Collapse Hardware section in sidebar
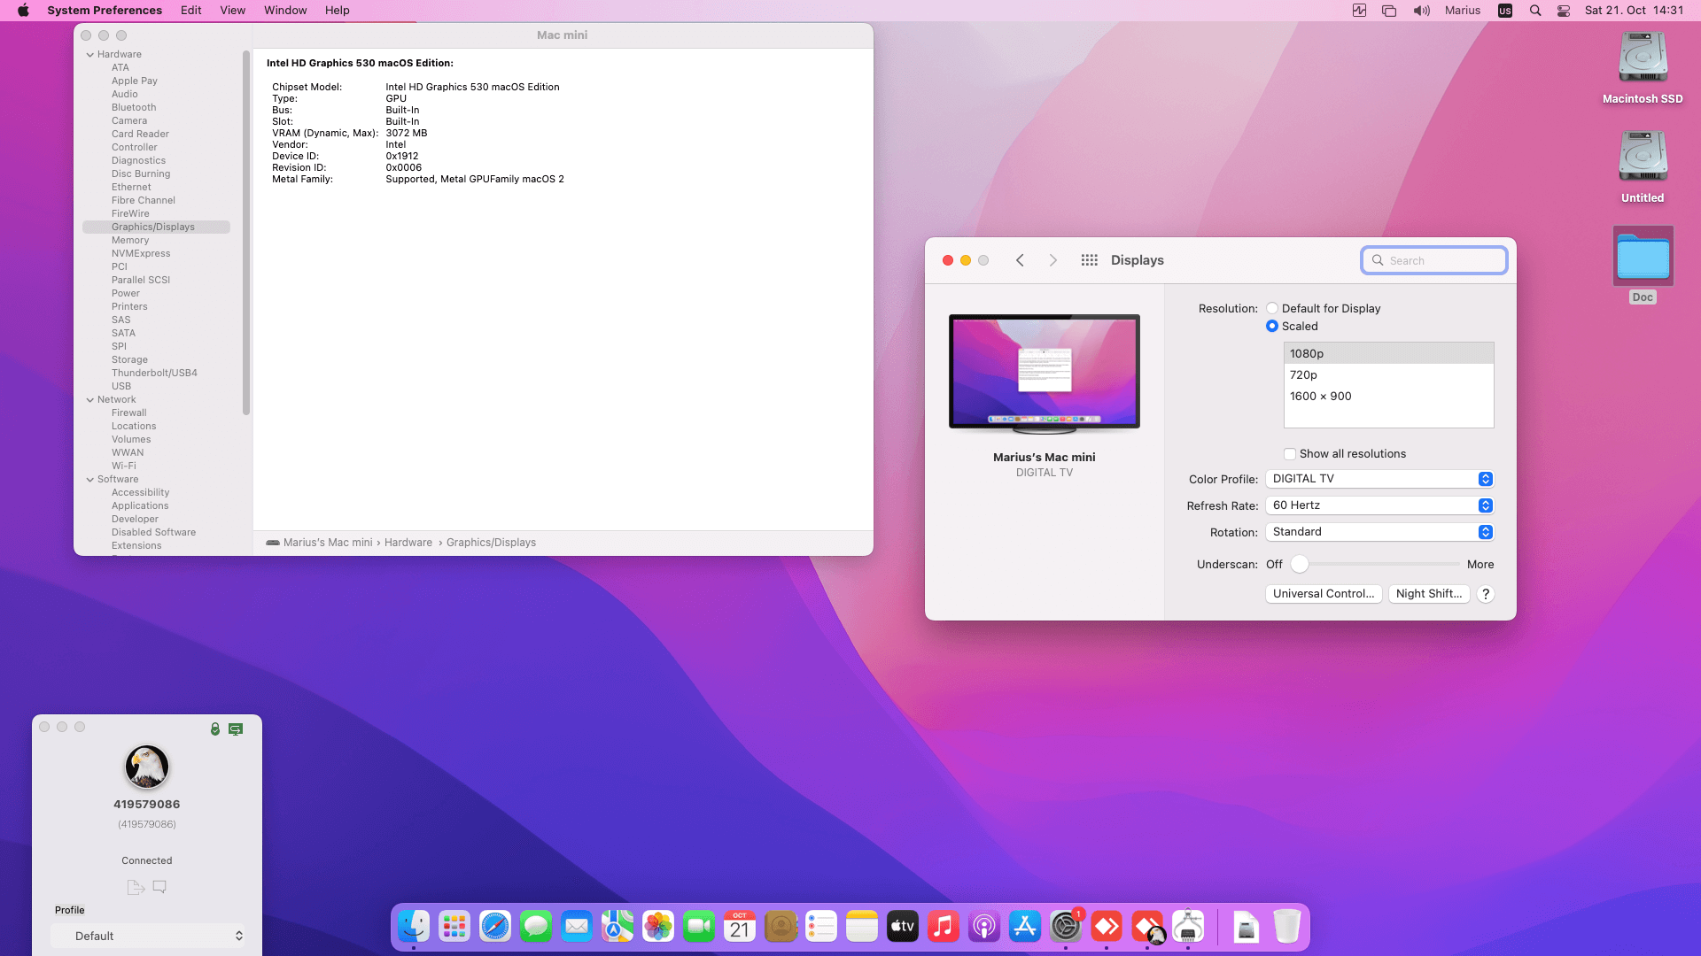This screenshot has height=956, width=1701. [90, 55]
